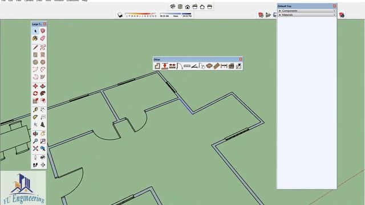
Task: Choose the Zoom Window tool
Action: (x=43, y=141)
